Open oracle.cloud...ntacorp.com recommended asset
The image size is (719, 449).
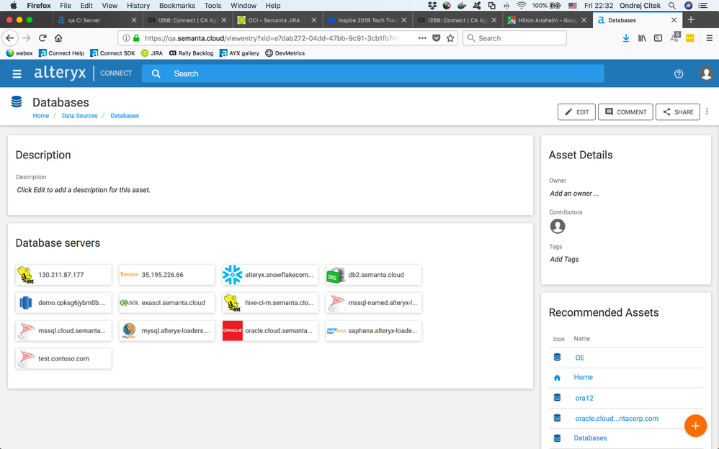click(x=617, y=418)
